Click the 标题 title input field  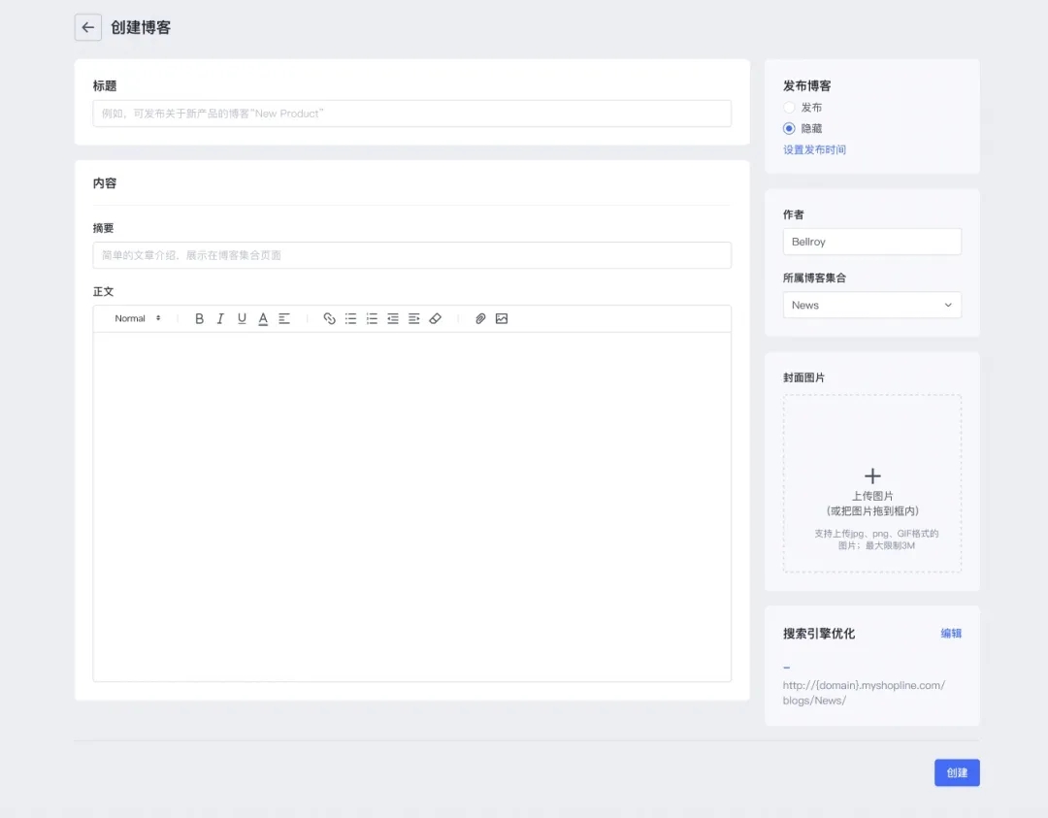(411, 114)
